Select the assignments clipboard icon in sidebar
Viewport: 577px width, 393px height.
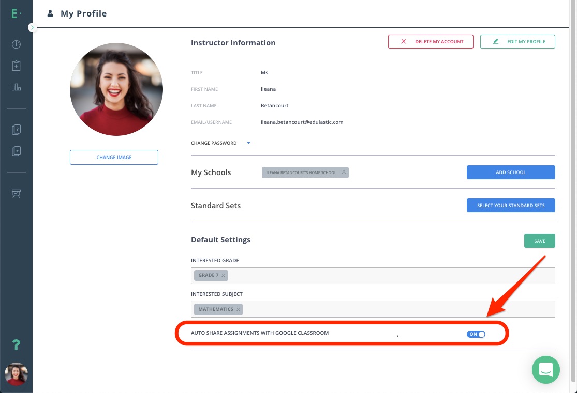pyautogui.click(x=16, y=66)
